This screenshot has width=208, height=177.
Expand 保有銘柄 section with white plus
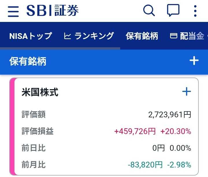(x=194, y=61)
